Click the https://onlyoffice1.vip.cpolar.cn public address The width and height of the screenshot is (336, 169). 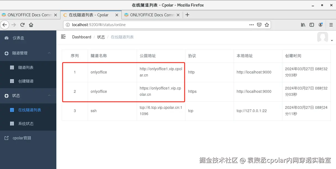click(160, 91)
